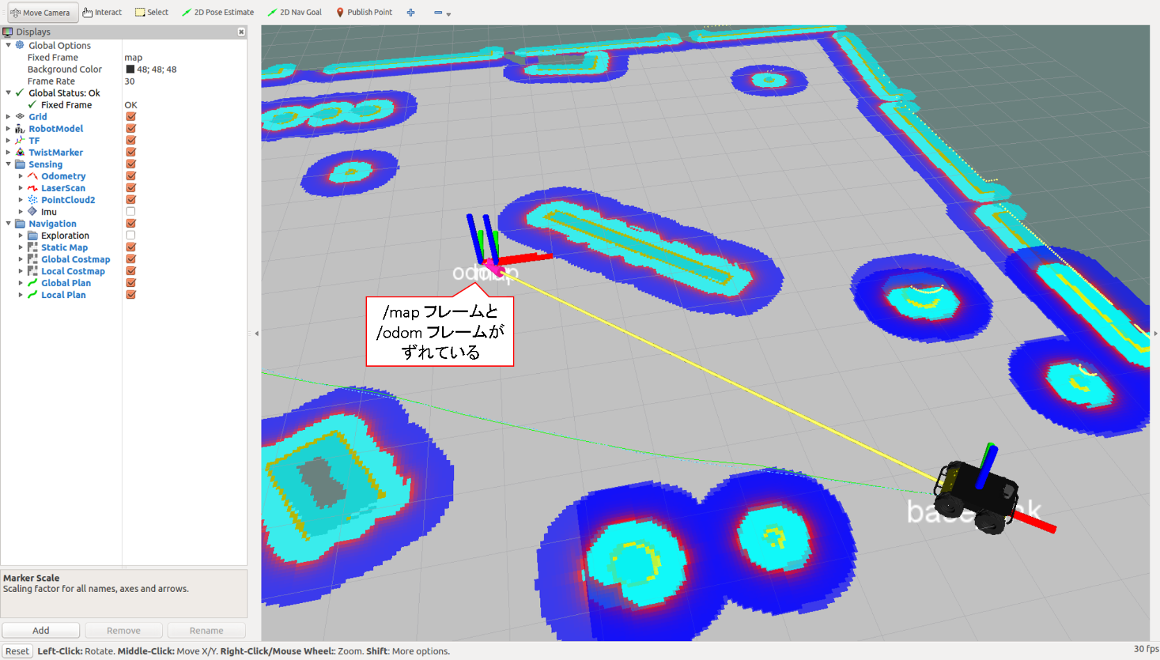Collapse the Sensing group

(x=8, y=164)
